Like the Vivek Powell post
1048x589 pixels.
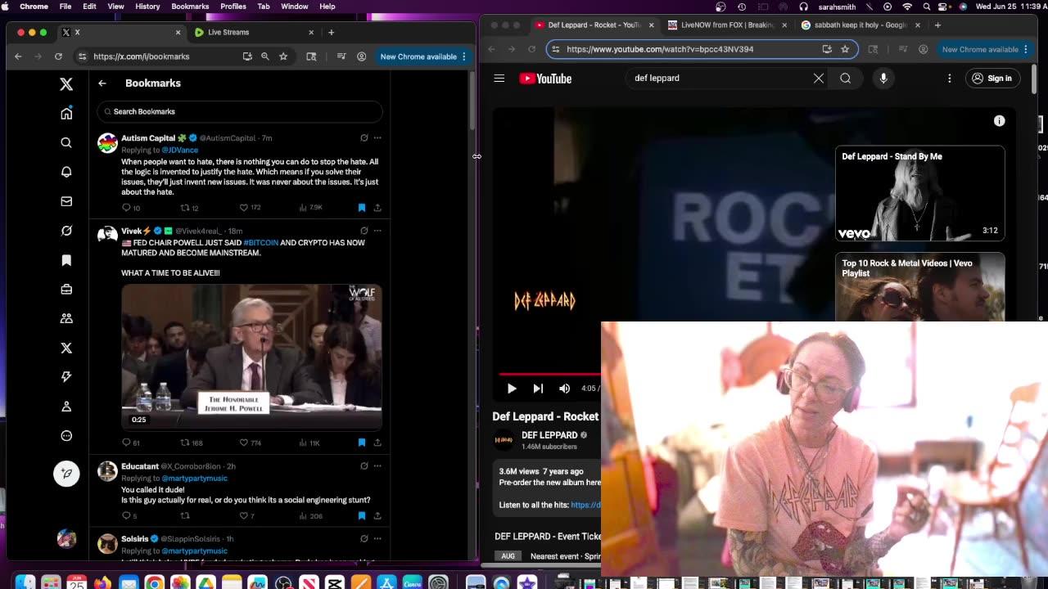coord(243,443)
